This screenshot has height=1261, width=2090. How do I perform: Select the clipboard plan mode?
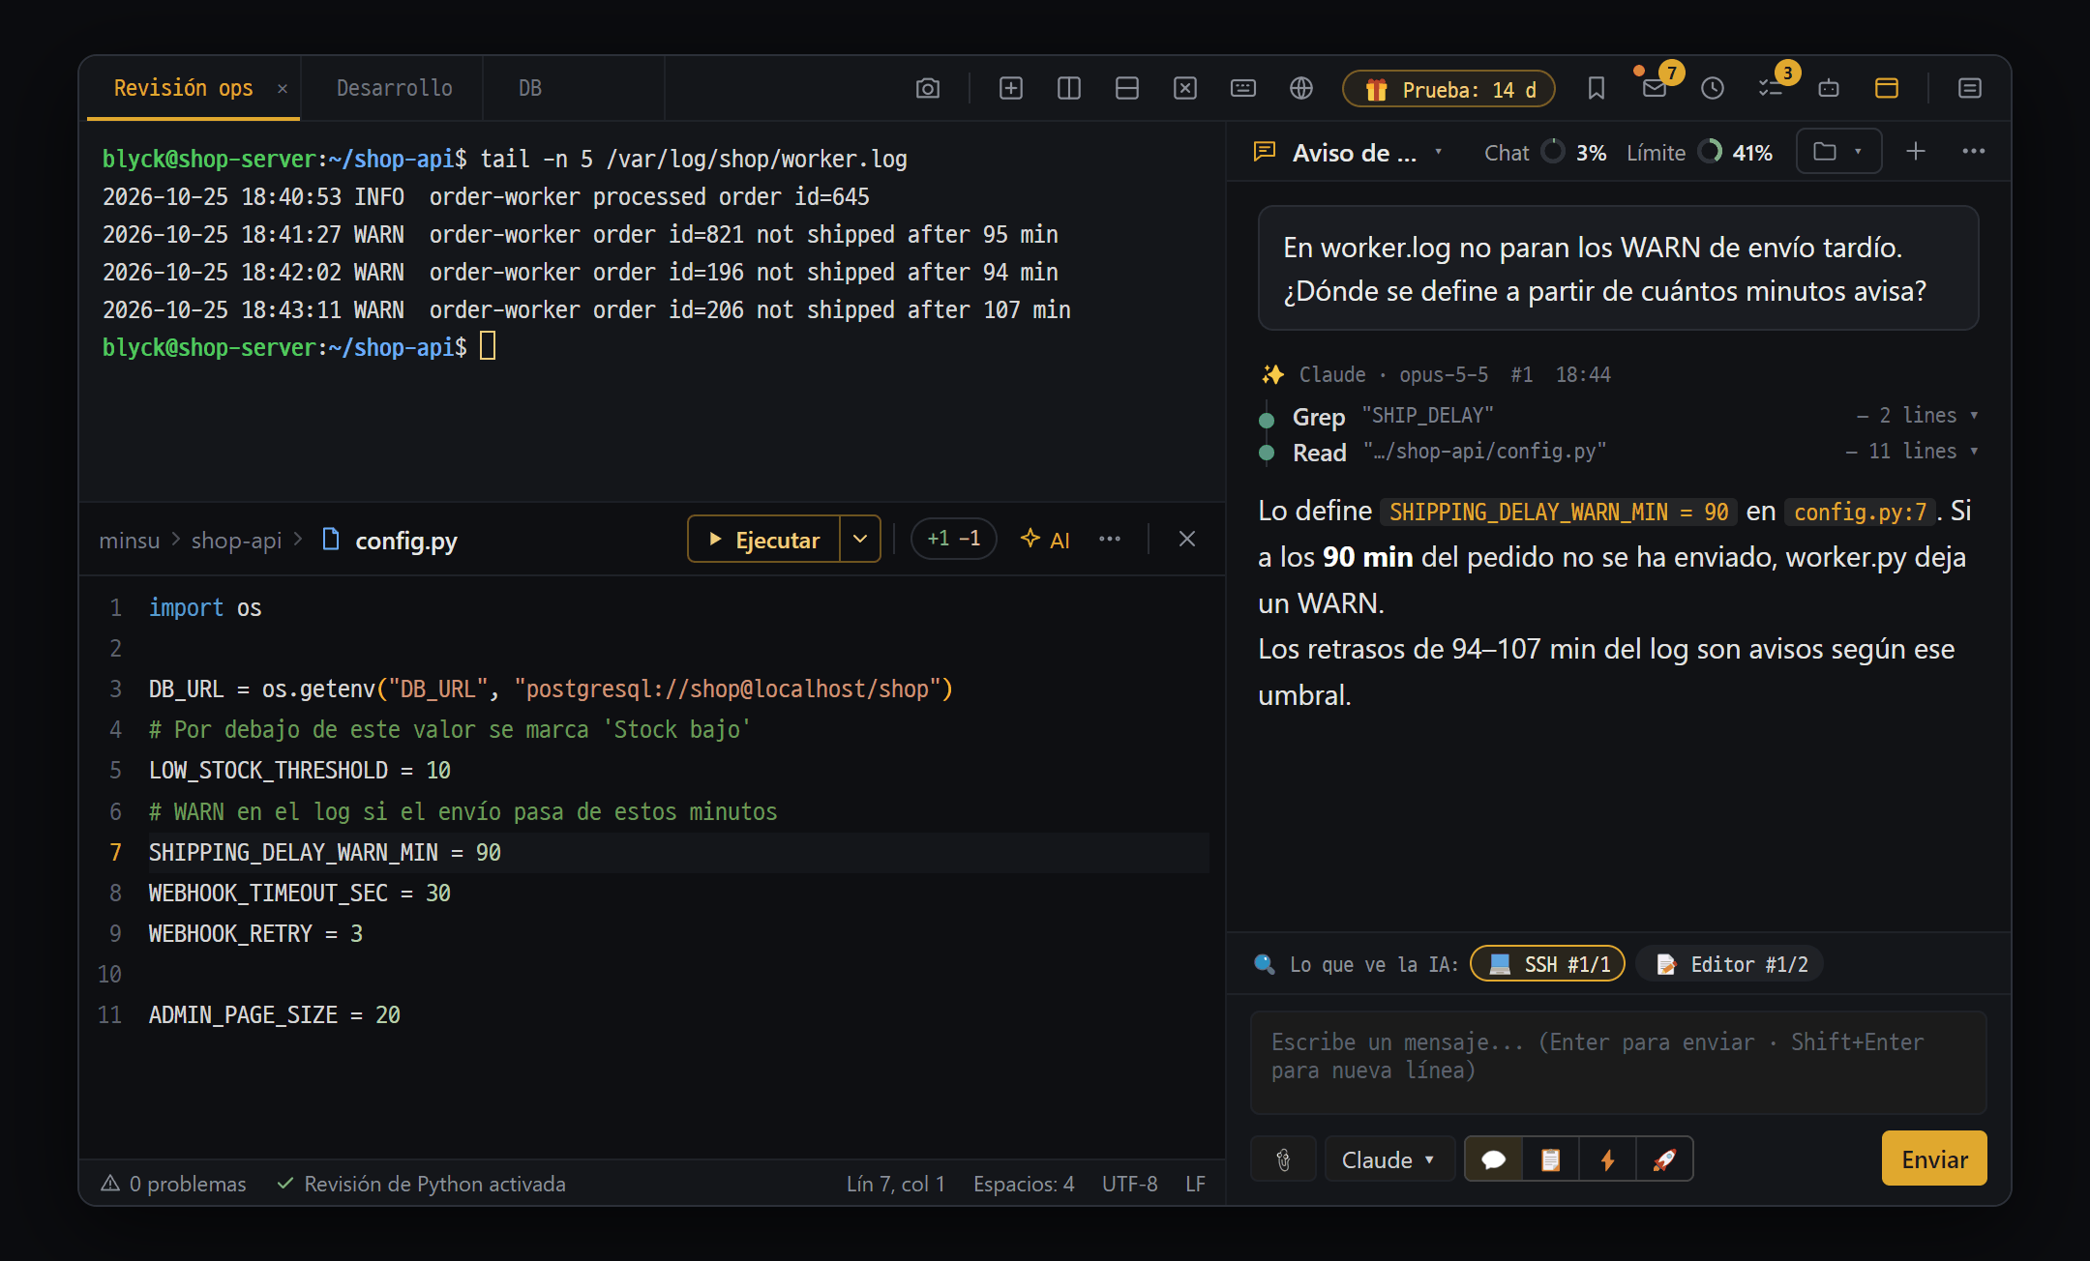coord(1550,1158)
